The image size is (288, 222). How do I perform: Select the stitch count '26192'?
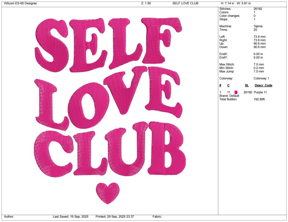tap(258, 9)
